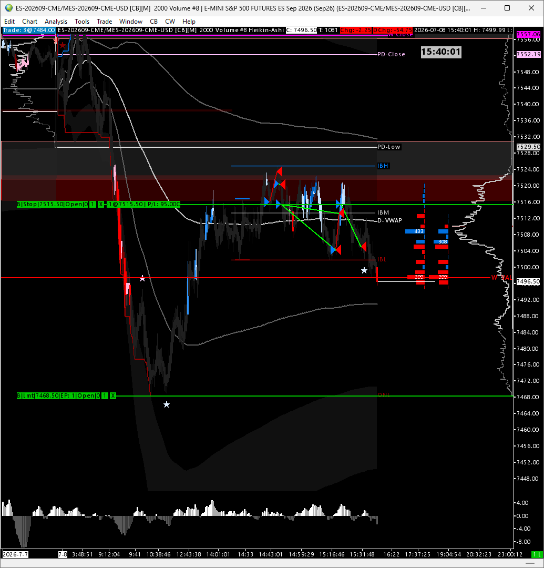Click the red DChg: -54.75 header value

click(x=393, y=30)
